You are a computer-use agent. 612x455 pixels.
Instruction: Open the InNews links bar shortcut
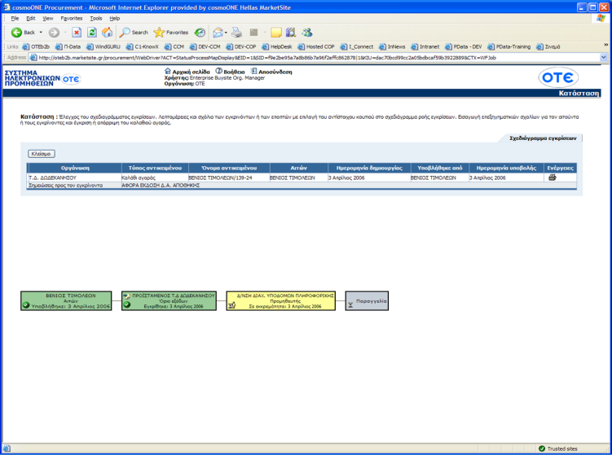tap(392, 46)
